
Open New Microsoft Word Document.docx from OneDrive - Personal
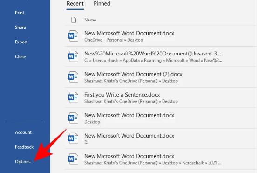click(161, 36)
